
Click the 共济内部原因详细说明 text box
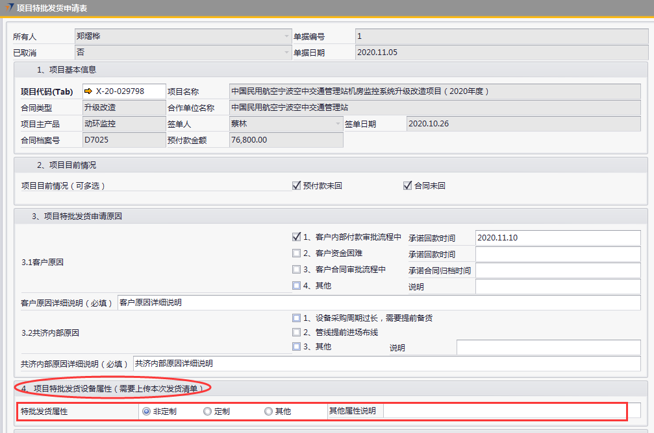tap(386, 364)
